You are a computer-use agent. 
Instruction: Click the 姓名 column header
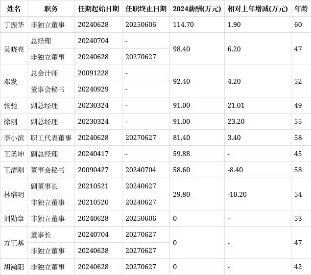click(14, 9)
